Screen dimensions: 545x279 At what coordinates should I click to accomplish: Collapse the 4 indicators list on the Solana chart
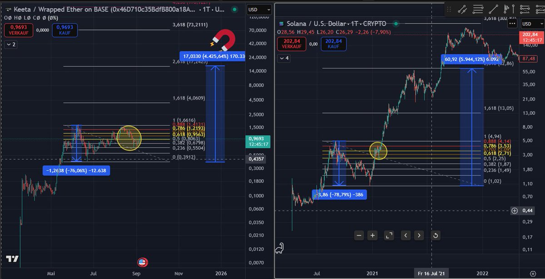284,58
